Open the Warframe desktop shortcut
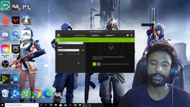This screenshot has width=190, height=107. coord(26,35)
